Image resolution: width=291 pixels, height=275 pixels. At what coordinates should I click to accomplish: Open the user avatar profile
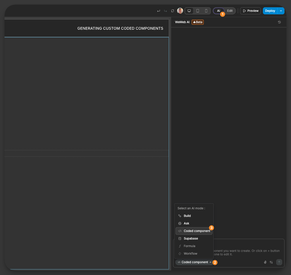pos(180,11)
